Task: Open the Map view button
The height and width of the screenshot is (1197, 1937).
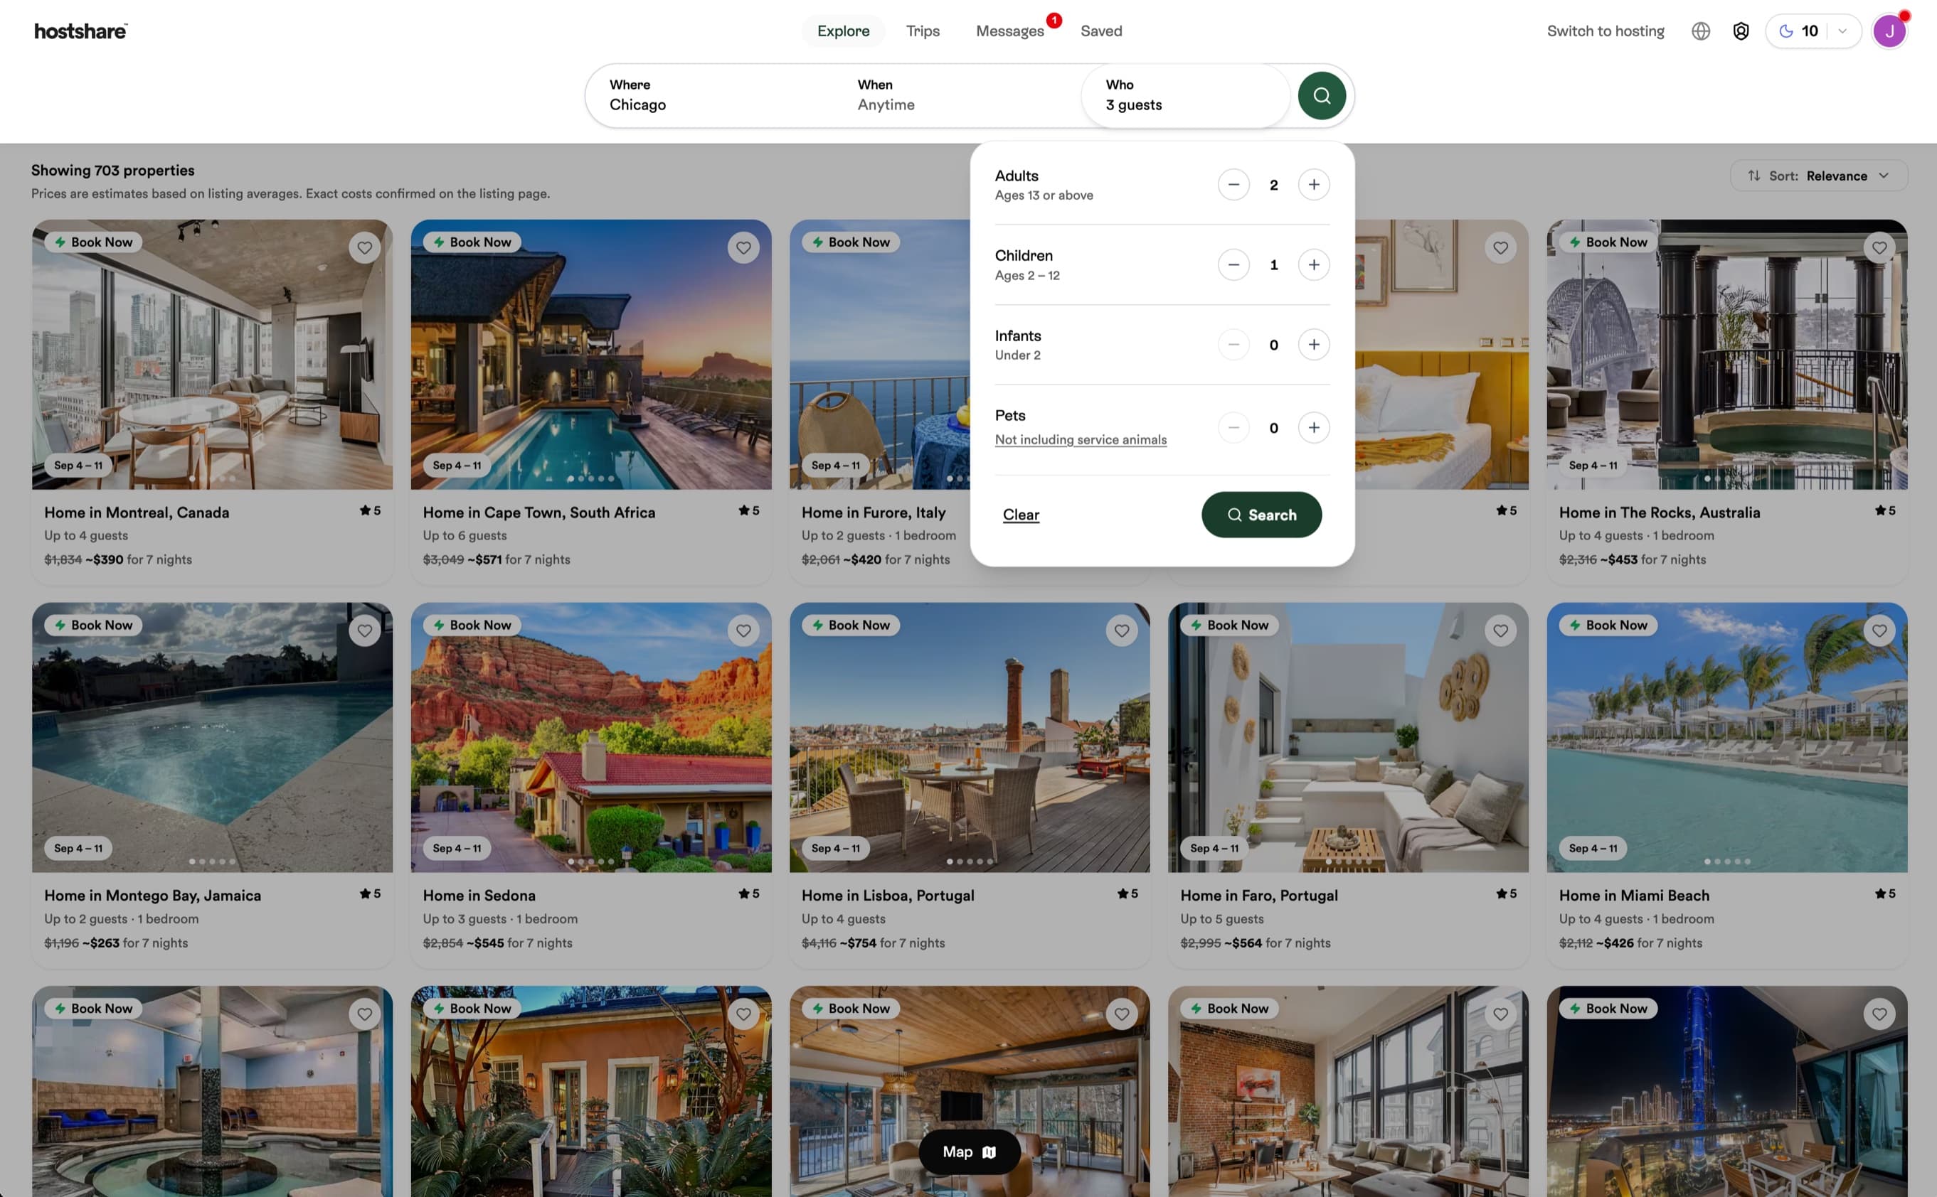Action: tap(969, 1152)
